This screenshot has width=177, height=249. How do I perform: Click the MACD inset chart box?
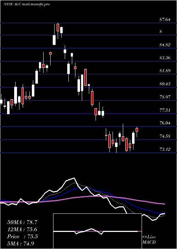click(97, 231)
